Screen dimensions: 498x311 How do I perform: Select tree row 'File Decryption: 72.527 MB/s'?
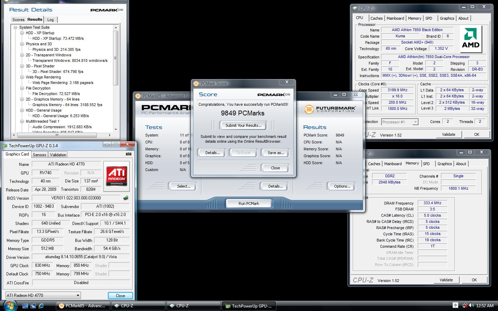pos(56,94)
